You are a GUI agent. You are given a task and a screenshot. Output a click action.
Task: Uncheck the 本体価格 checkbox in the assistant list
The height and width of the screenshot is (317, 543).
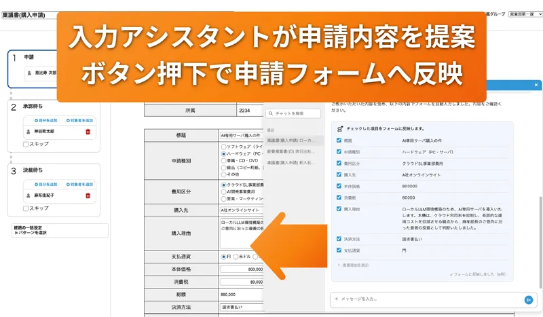pyautogui.click(x=339, y=186)
